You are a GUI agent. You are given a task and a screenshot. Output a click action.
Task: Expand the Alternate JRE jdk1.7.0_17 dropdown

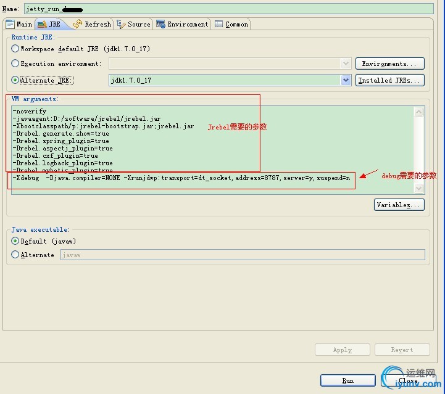(x=346, y=80)
